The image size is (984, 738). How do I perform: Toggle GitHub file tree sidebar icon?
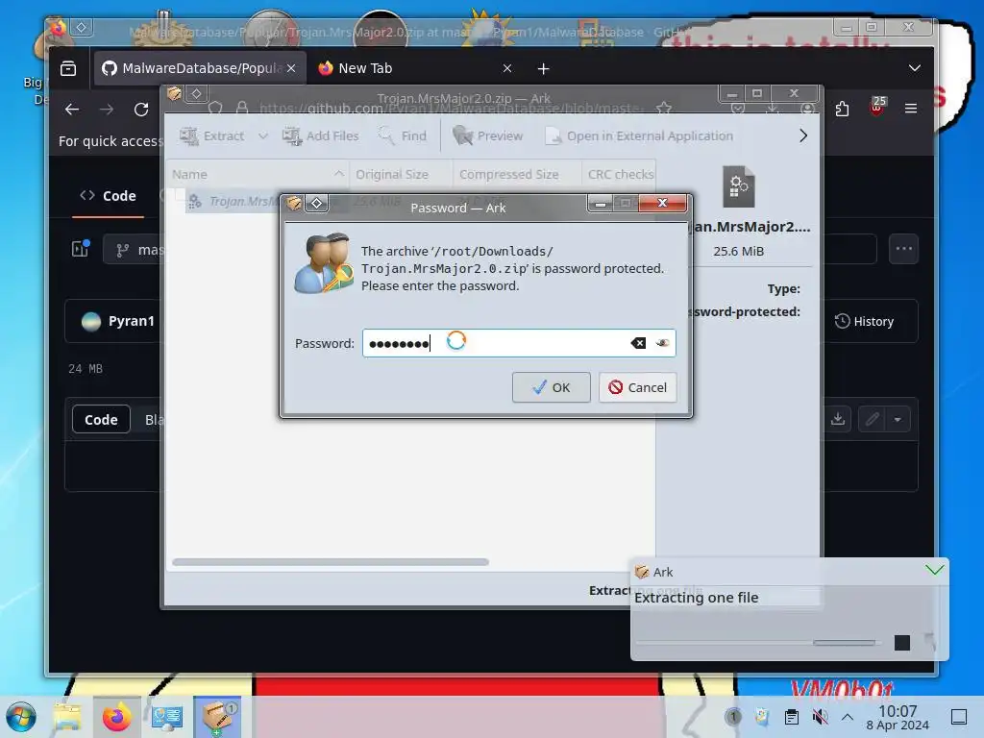81,249
